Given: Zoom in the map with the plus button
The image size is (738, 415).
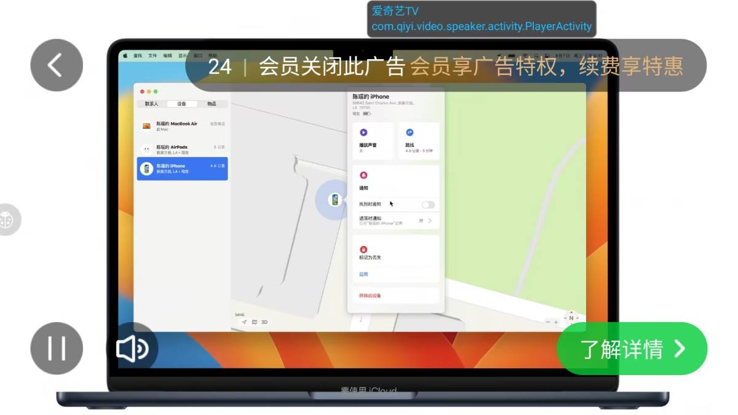Looking at the screenshot, I should pyautogui.click(x=556, y=322).
